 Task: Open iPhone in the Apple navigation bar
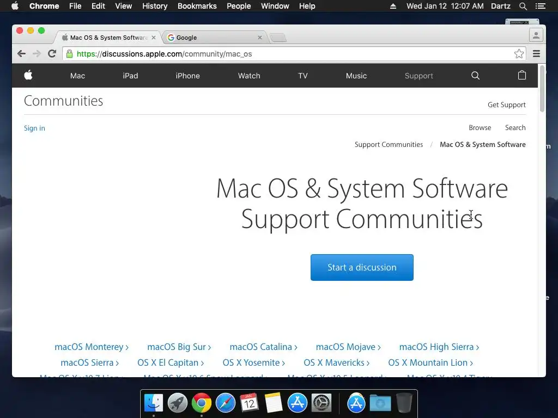coord(187,76)
